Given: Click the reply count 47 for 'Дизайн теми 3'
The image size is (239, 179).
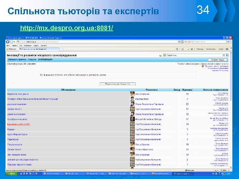Looking at the screenshot, I should 187,109.
